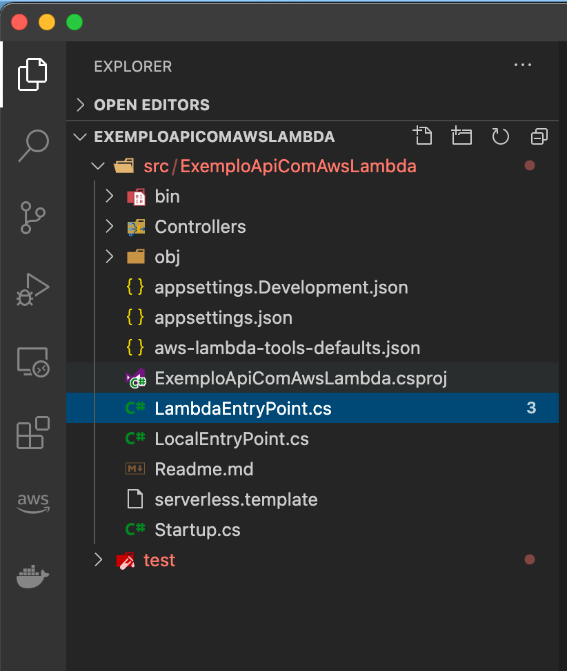Open appsettings.Development.json
The width and height of the screenshot is (567, 671).
(x=281, y=287)
